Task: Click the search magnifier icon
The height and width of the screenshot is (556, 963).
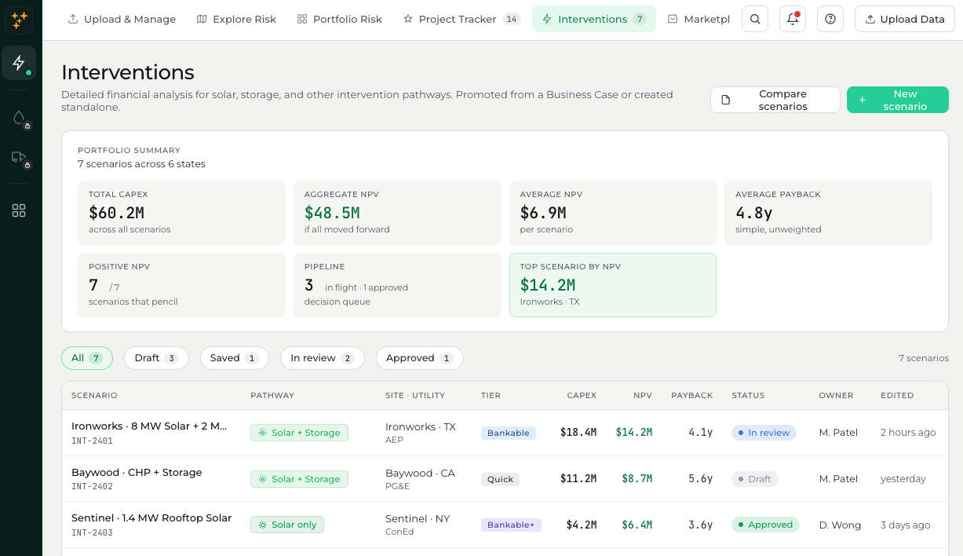Action: pos(755,19)
